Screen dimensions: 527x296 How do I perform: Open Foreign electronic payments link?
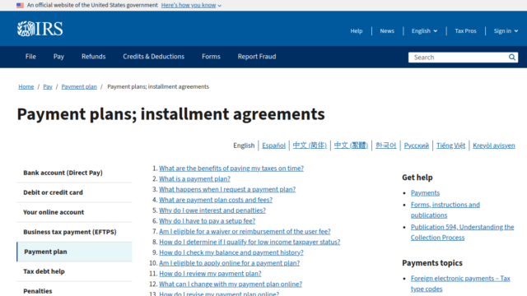coord(460,284)
